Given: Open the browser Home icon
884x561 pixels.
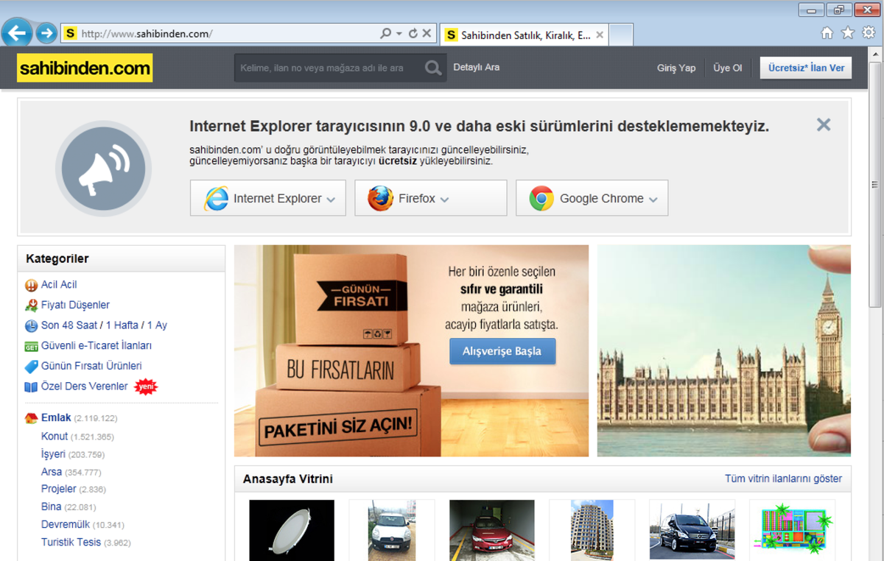Looking at the screenshot, I should point(828,32).
